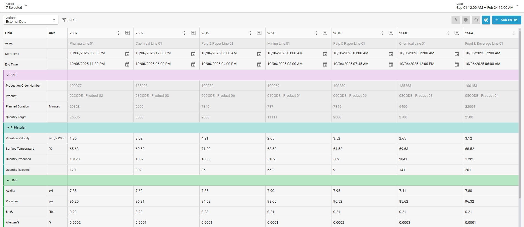Add a comment to entry 2607
The image size is (524, 227).
click(127, 33)
